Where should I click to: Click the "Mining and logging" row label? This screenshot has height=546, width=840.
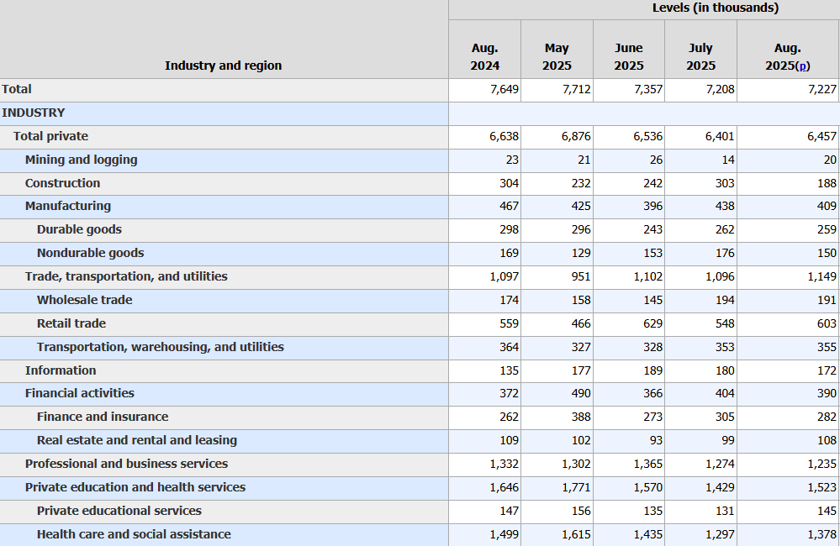[x=81, y=160]
